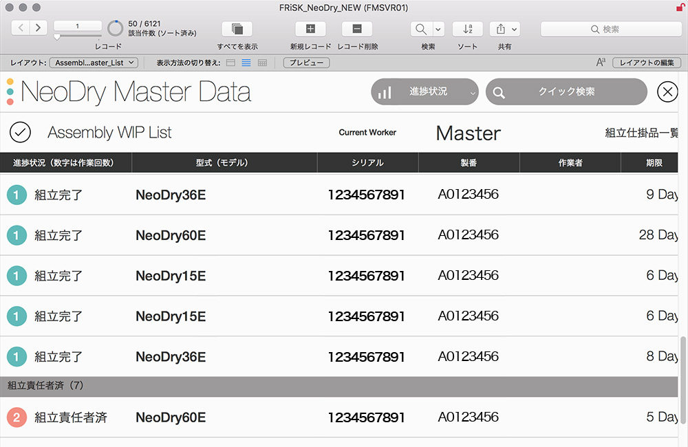Click the Sort icon in toolbar
The image size is (688, 447).
[467, 29]
